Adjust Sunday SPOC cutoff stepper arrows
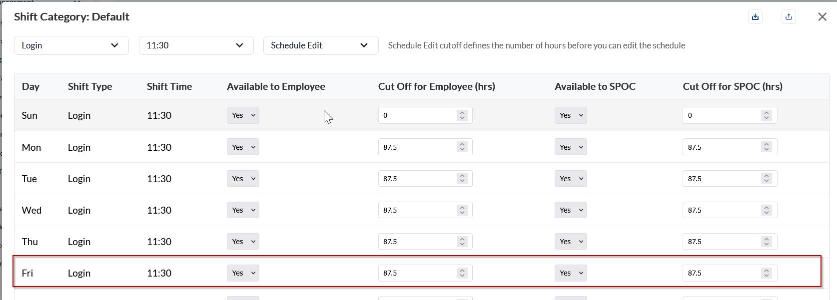Screen dimensions: 837x300 click(767, 115)
